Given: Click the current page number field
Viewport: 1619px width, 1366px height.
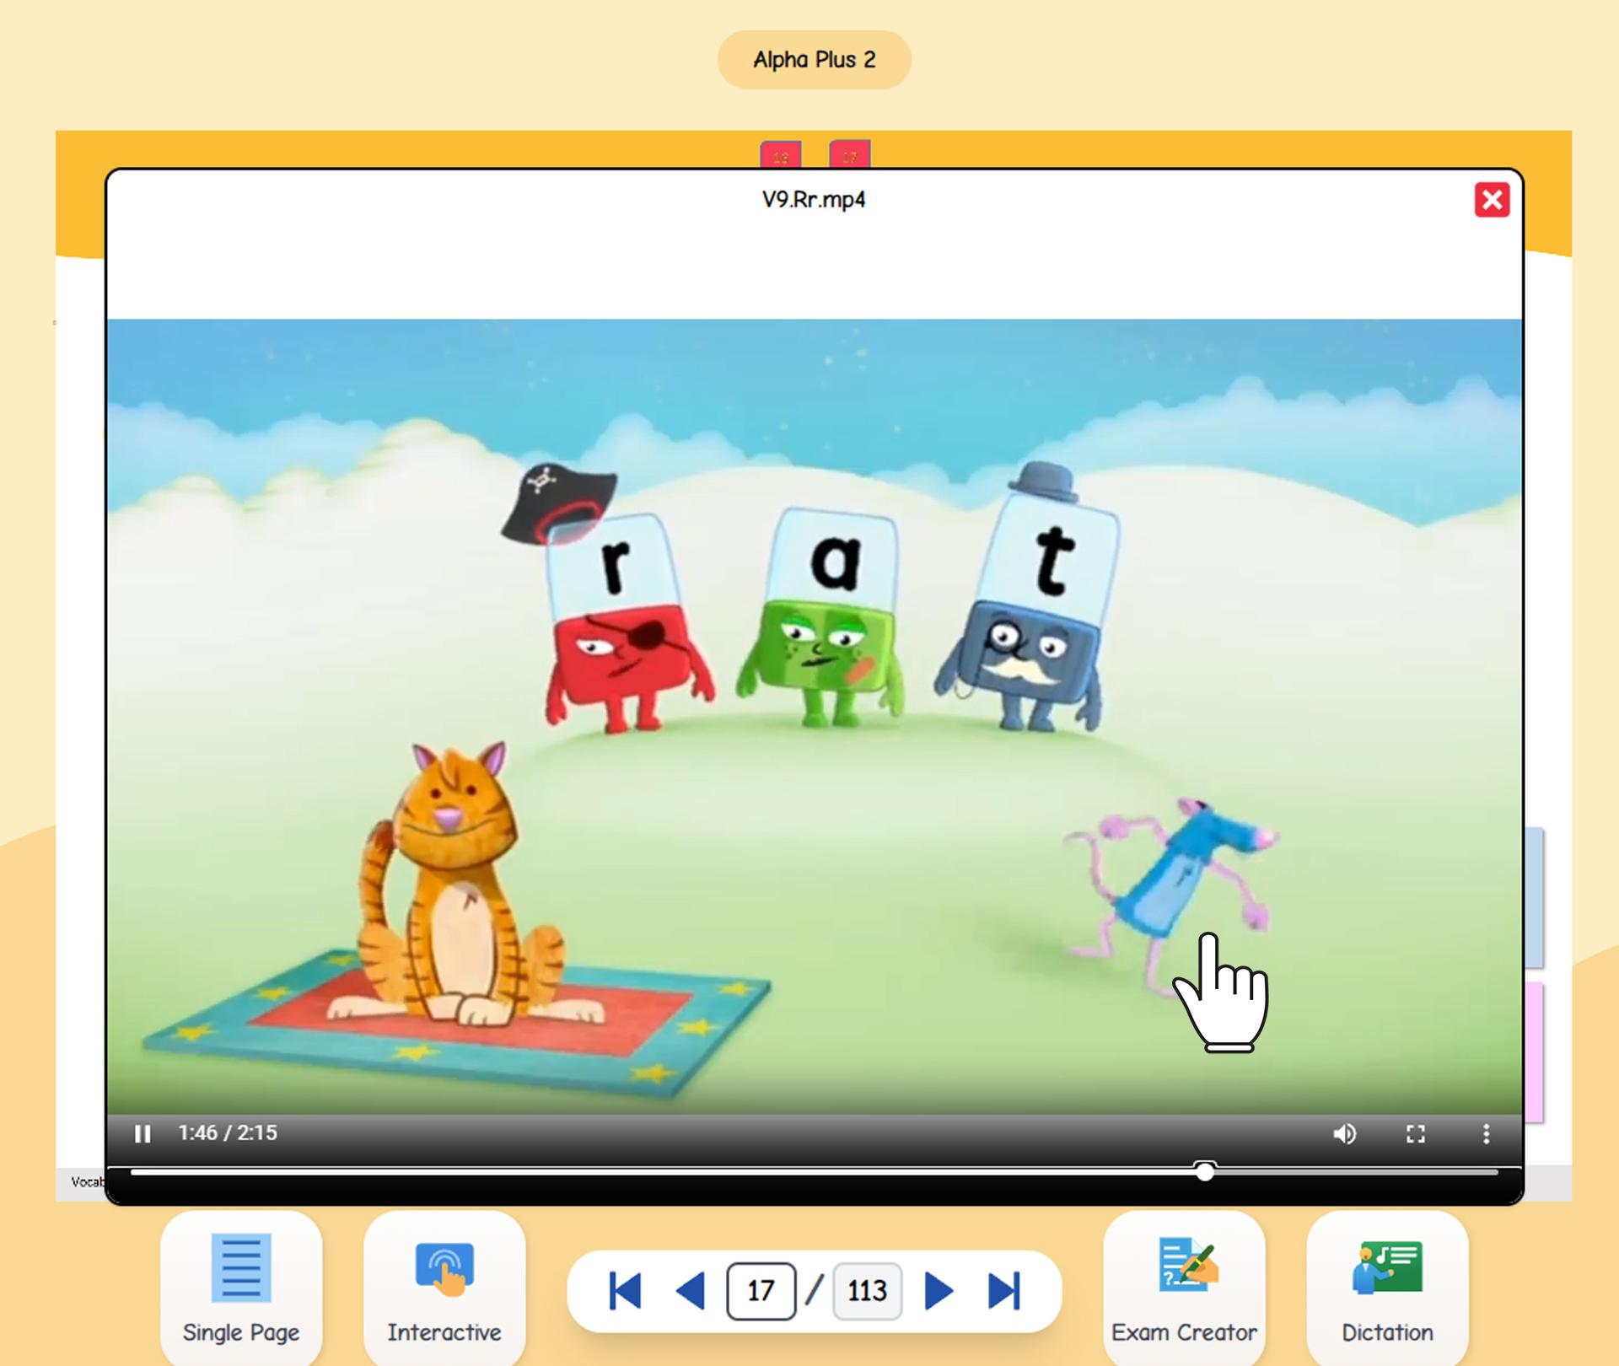Looking at the screenshot, I should (761, 1290).
